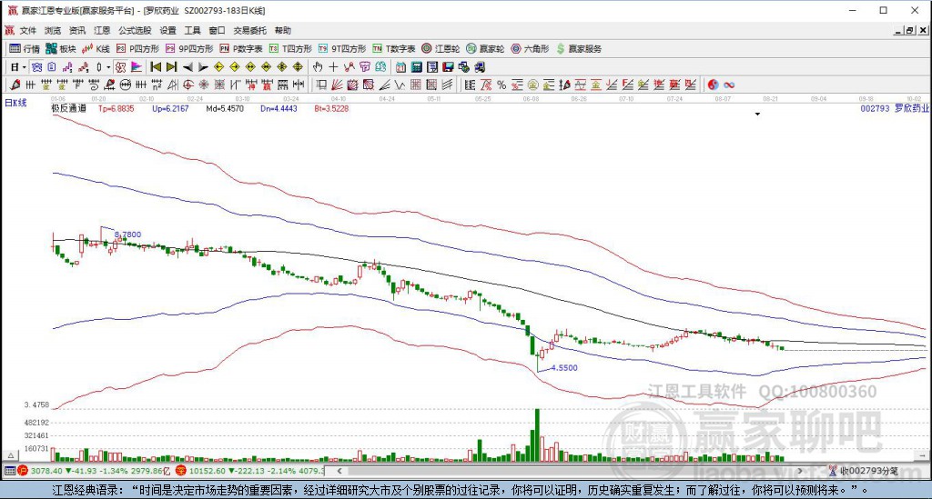Open the T四方形 tool
932x499 pixels.
[290, 49]
